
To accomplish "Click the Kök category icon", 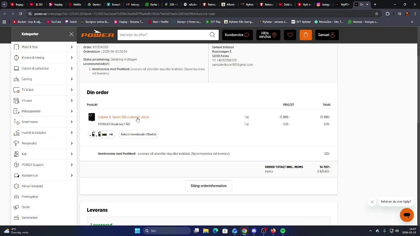I will click(16, 154).
